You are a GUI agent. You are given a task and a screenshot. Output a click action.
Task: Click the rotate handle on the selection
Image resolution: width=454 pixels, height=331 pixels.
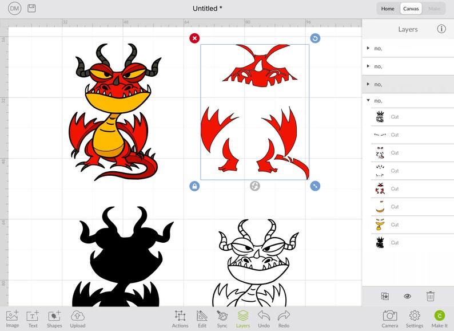pos(315,38)
